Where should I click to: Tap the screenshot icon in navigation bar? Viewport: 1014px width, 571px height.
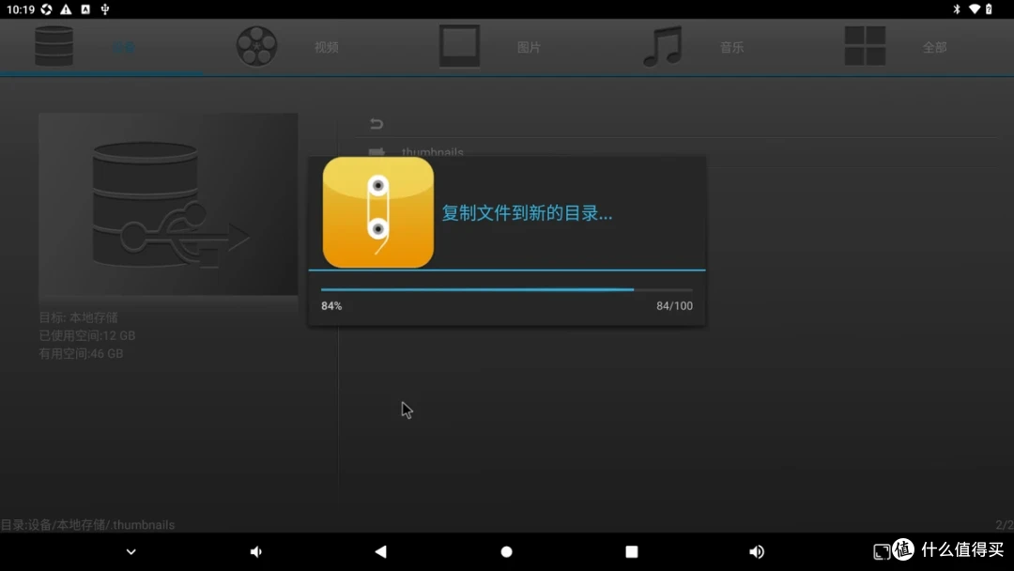point(882,551)
